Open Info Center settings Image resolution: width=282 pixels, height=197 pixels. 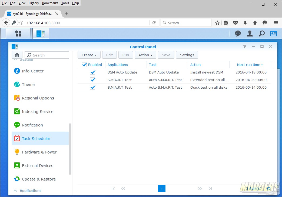[40, 71]
